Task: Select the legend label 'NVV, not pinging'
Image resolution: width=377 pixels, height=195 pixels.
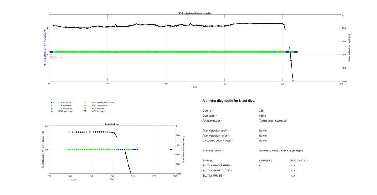Action: point(99,111)
